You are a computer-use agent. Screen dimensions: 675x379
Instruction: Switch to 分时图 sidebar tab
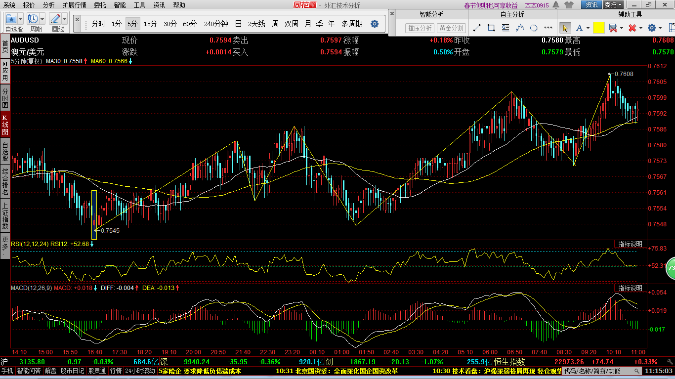point(5,98)
